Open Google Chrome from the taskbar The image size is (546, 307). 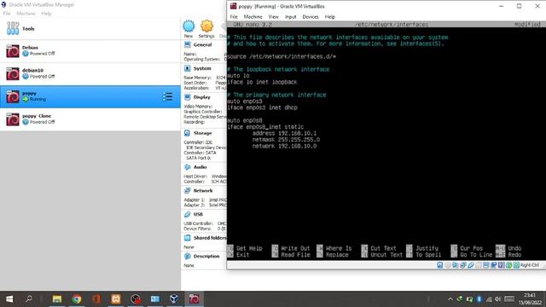77,299
